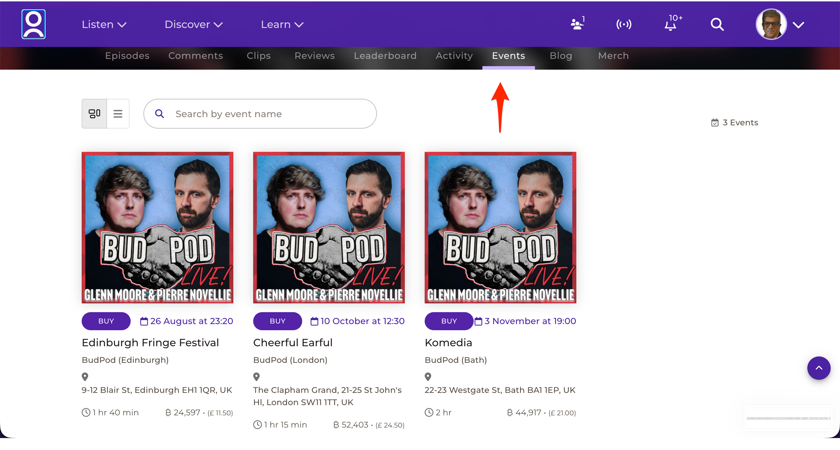Click the BudPod (Bath) subtitle
The image size is (840, 450).
click(x=456, y=360)
